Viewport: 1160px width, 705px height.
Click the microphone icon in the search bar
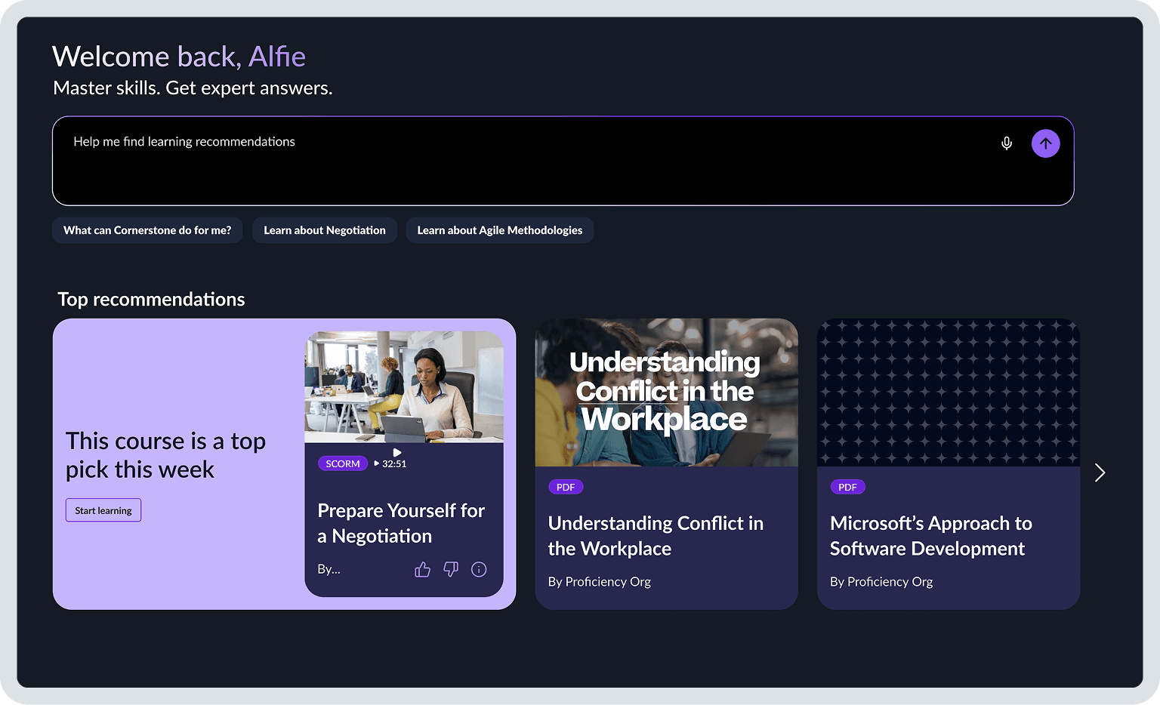click(1006, 143)
